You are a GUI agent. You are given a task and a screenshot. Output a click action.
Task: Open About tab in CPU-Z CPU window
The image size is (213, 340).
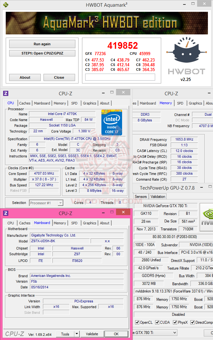(x=105, y=103)
